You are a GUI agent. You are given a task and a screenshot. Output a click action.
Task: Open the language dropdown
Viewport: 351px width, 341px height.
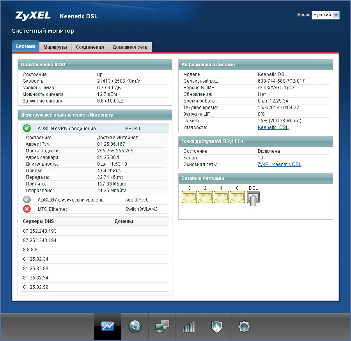coord(325,15)
